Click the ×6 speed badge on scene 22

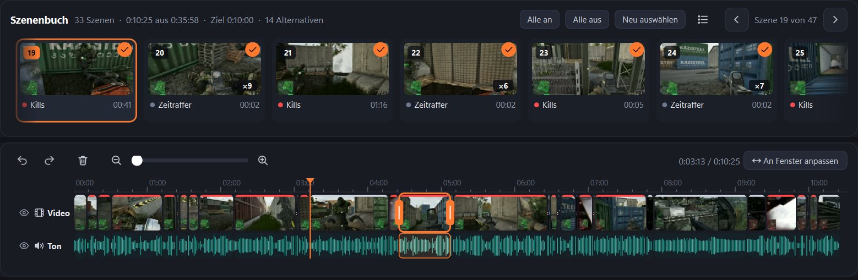coord(503,86)
